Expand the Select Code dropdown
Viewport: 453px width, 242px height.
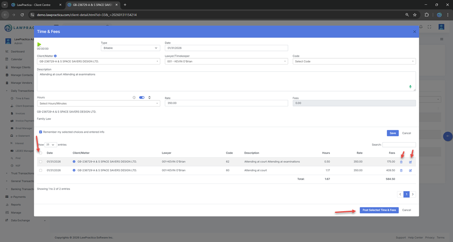pos(354,62)
